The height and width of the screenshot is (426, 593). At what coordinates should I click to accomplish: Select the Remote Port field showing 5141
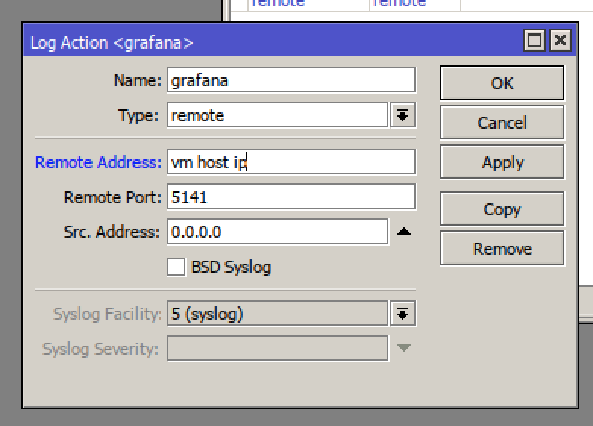pyautogui.click(x=291, y=196)
